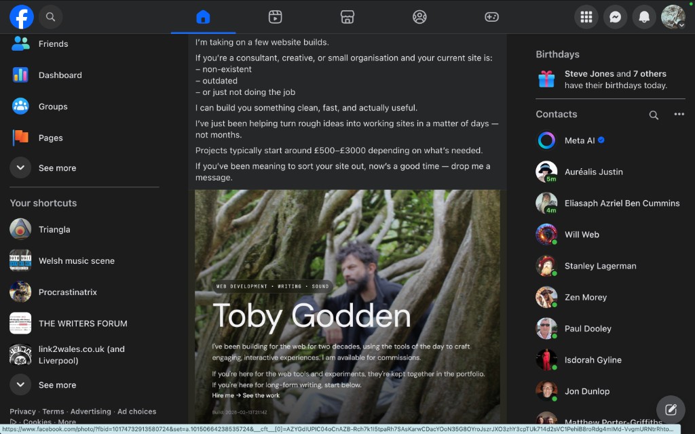Open the Video tab icon
The height and width of the screenshot is (434, 695).
(275, 17)
